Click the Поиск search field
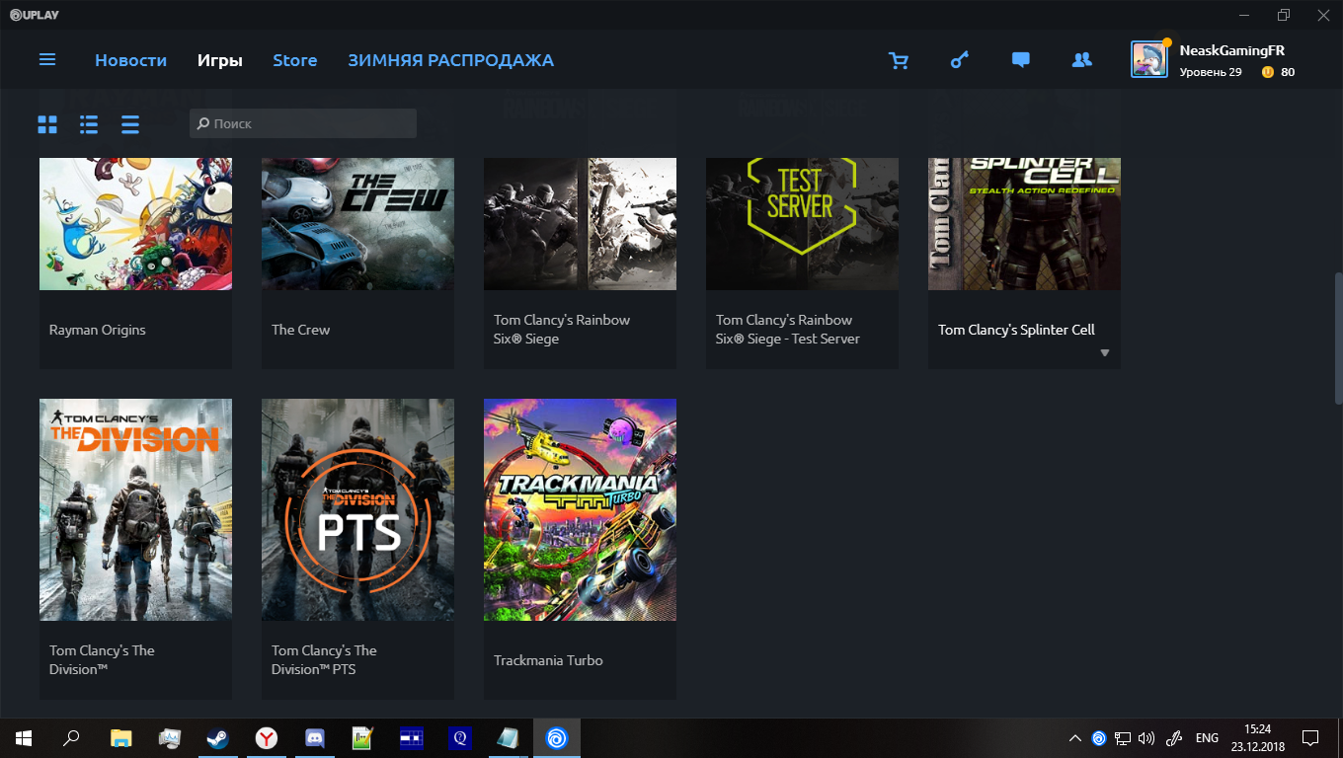This screenshot has height=758, width=1343. coord(303,123)
